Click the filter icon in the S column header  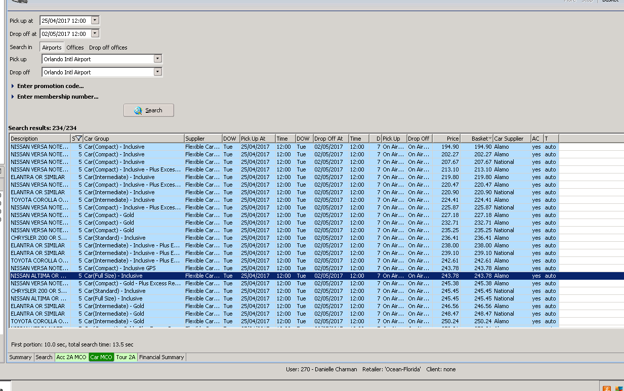point(78,139)
